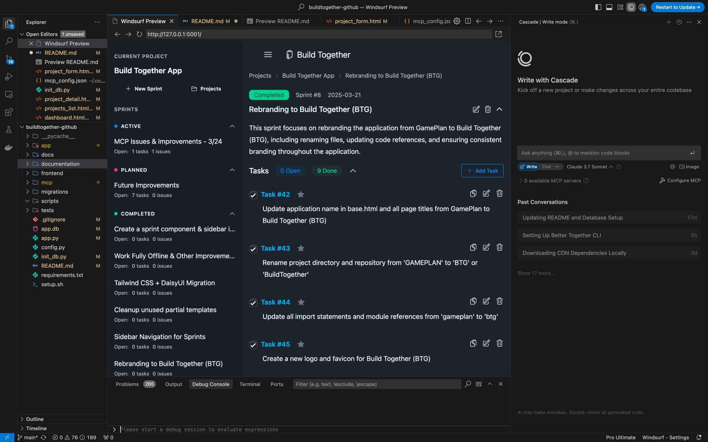708x442 pixels.
Task: Open Source Control view with 18 badge
Action: point(8,59)
